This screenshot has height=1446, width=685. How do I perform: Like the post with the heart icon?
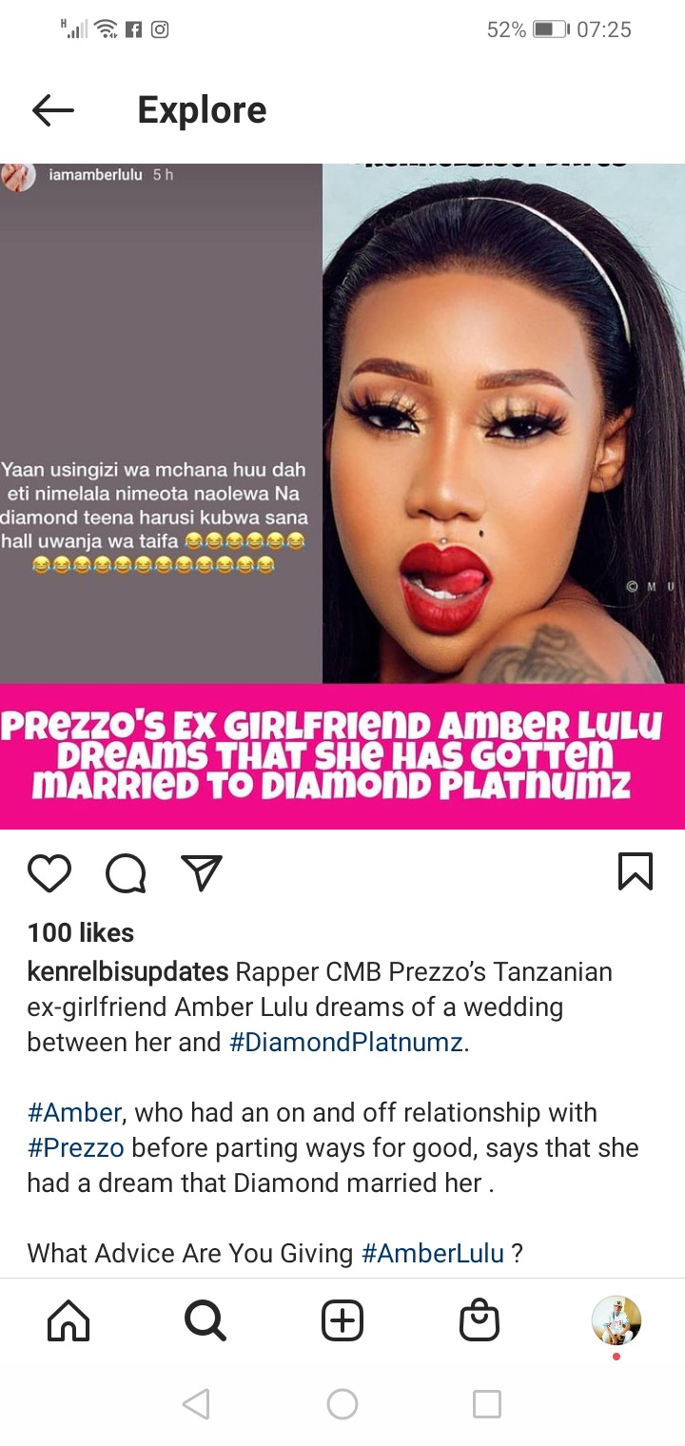tap(49, 872)
